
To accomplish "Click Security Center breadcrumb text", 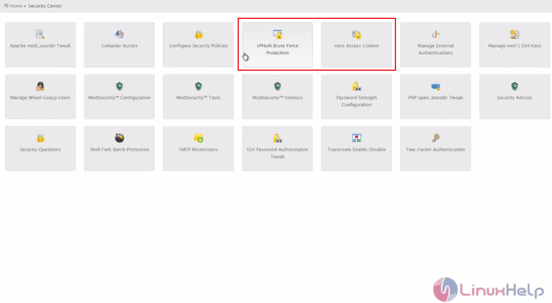I will 45,6.
